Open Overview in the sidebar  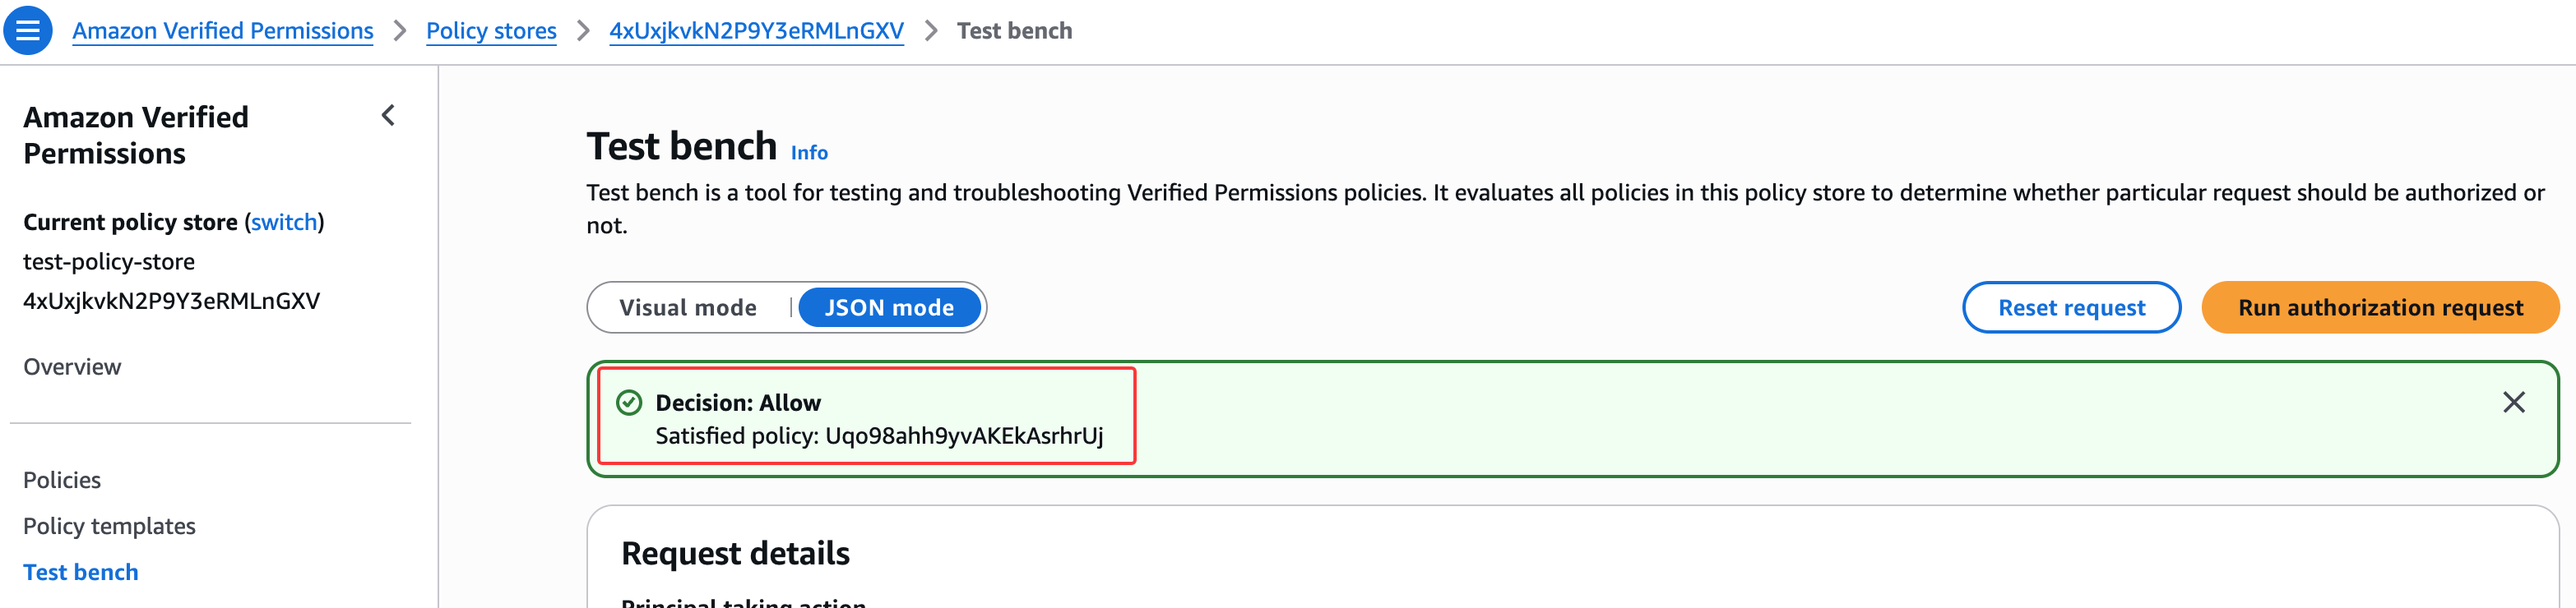tap(72, 366)
